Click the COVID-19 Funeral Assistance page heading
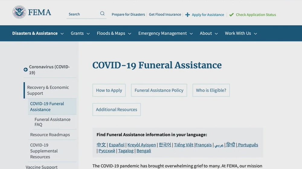The width and height of the screenshot is (302, 169). tap(157, 65)
